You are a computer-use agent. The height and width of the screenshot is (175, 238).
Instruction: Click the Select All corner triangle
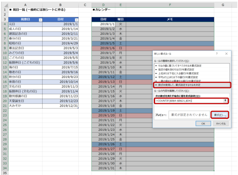coord(4,5)
